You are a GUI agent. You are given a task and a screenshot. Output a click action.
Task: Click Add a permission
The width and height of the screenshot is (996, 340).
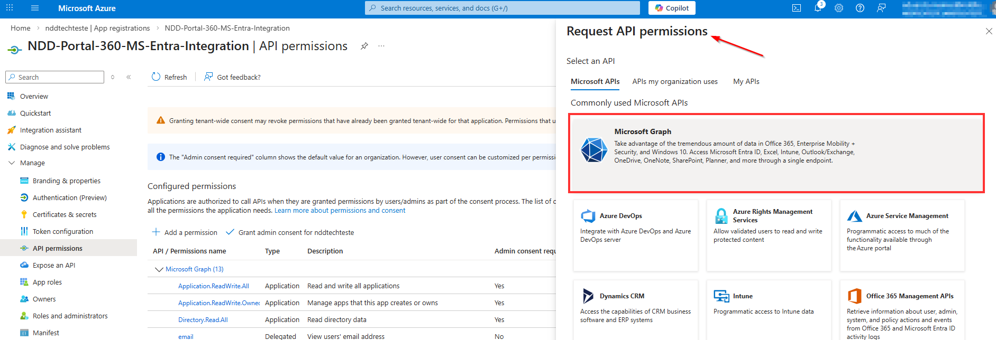pos(185,232)
